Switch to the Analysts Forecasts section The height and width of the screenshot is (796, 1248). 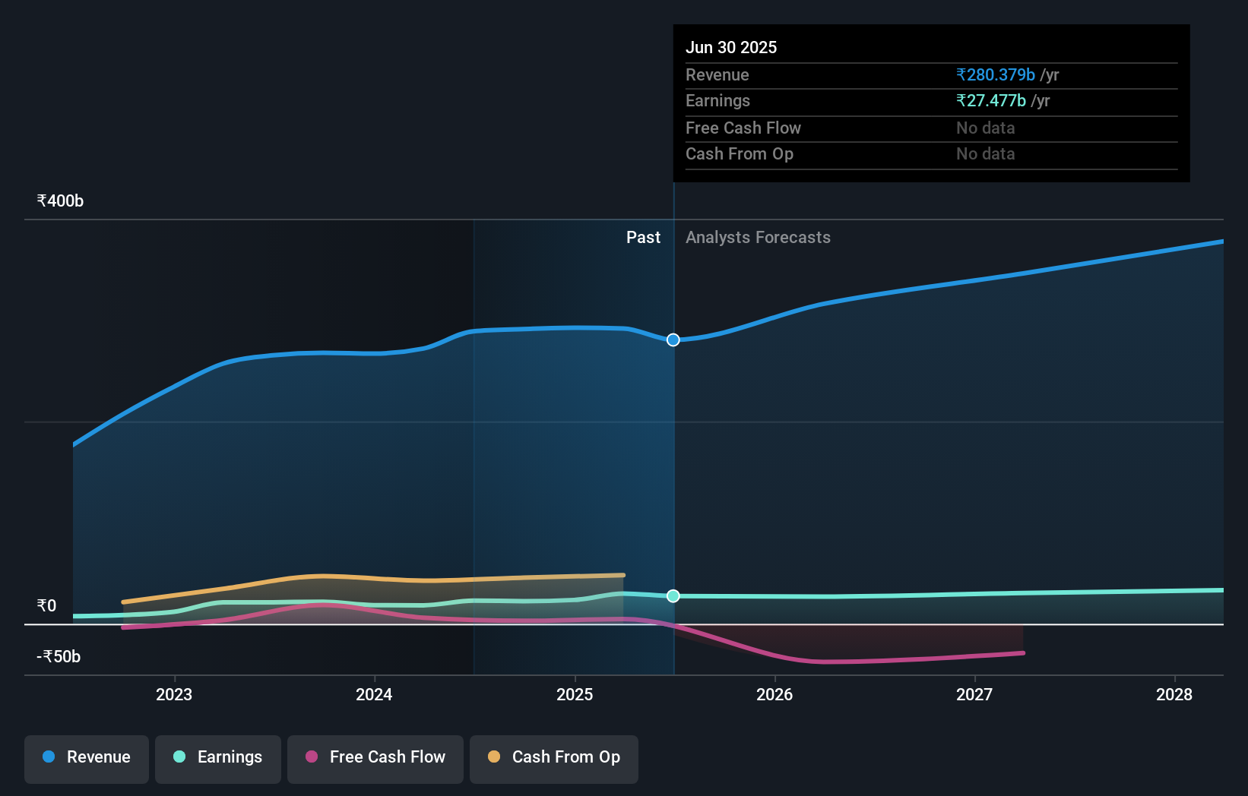[758, 237]
